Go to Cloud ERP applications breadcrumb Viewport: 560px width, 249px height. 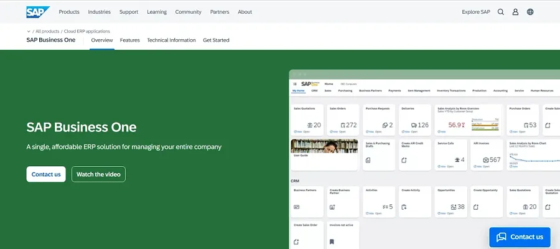[x=87, y=32]
